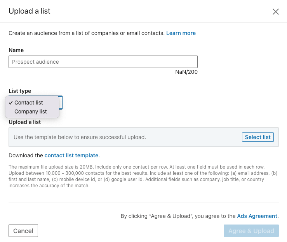The height and width of the screenshot is (242, 287).
Task: Click the template instruction upload banner
Action: [117, 137]
